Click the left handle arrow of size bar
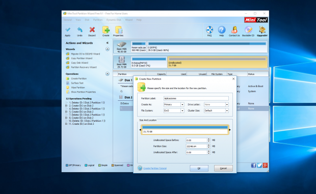Screen dimensions: 316x194 (x=140, y=130)
